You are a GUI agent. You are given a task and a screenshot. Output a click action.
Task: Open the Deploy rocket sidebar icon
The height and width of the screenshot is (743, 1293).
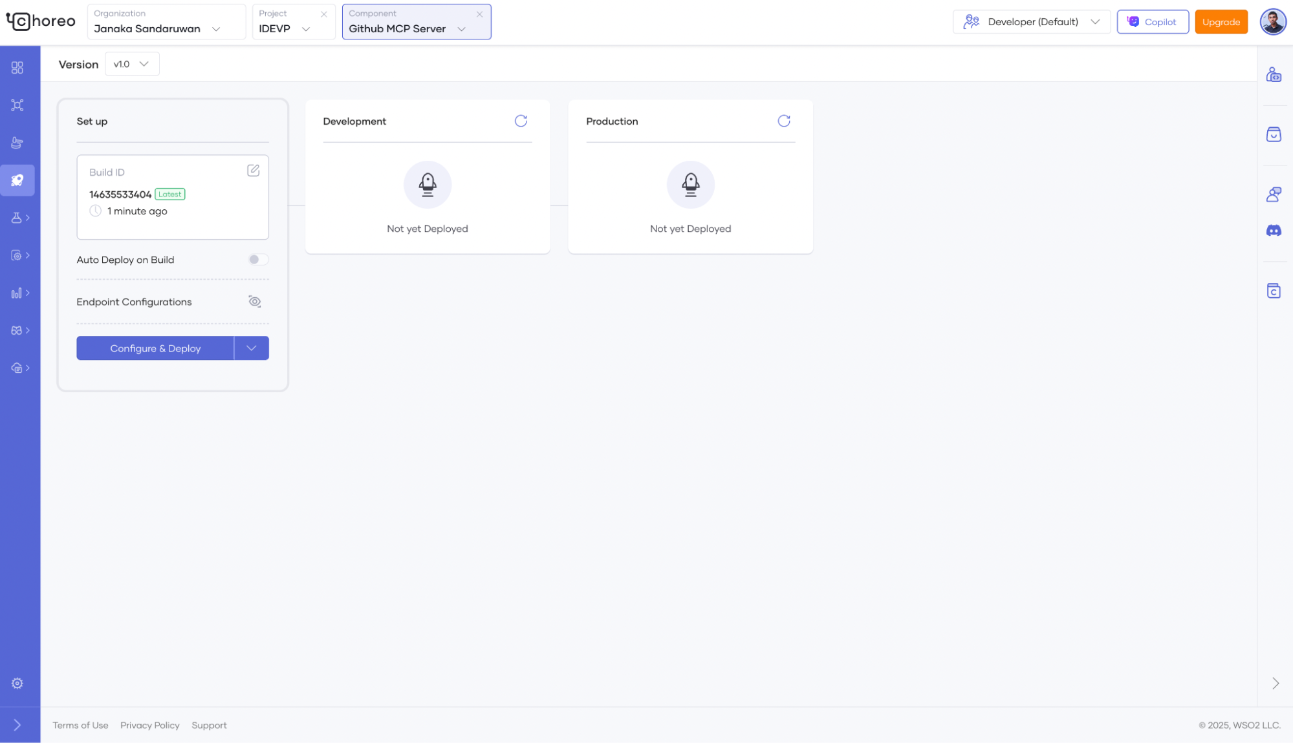(x=17, y=180)
